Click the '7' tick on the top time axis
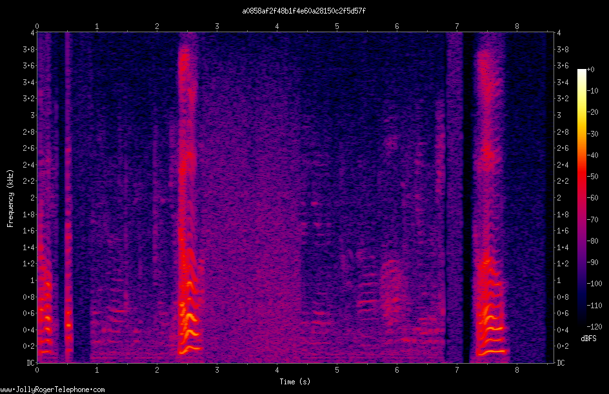Screen dimensions: 609x394 pyautogui.click(x=457, y=26)
